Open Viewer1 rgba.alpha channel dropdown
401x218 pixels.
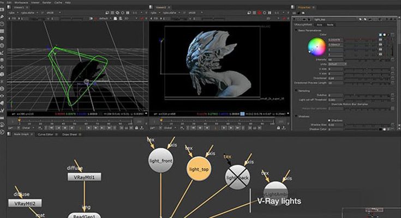pyautogui.click(x=31, y=13)
